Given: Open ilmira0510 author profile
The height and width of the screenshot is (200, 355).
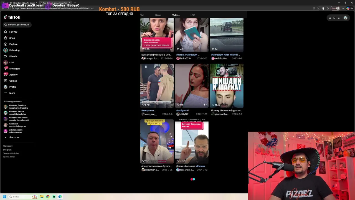Looking at the screenshot, I should [x=183, y=59].
